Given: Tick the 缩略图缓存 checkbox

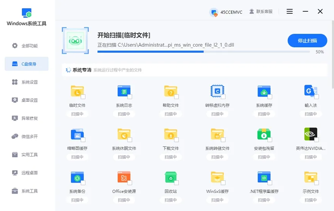Looking at the screenshot, I should (83, 140).
